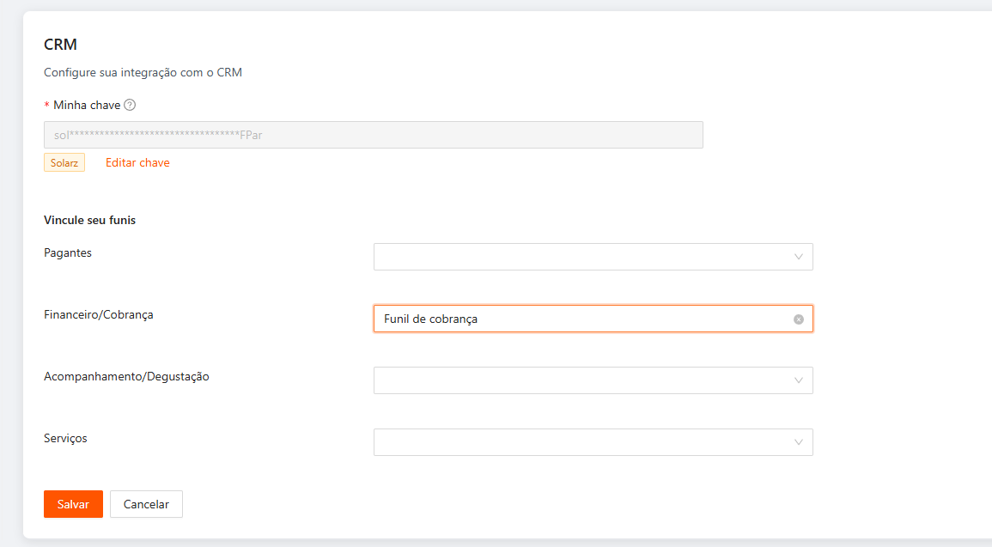Clear the Funil de cobrança selection
This screenshot has width=992, height=547.
pyautogui.click(x=799, y=319)
